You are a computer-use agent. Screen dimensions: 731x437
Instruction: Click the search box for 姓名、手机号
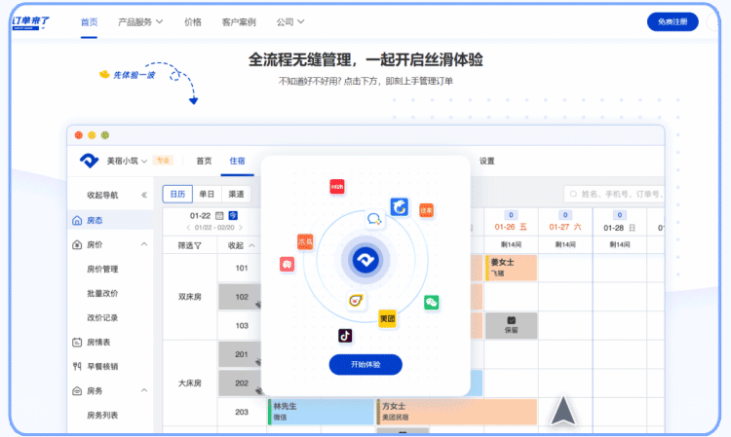tap(614, 194)
